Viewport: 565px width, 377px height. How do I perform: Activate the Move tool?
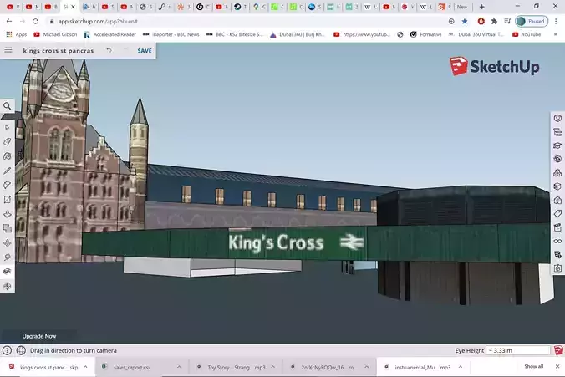point(8,243)
